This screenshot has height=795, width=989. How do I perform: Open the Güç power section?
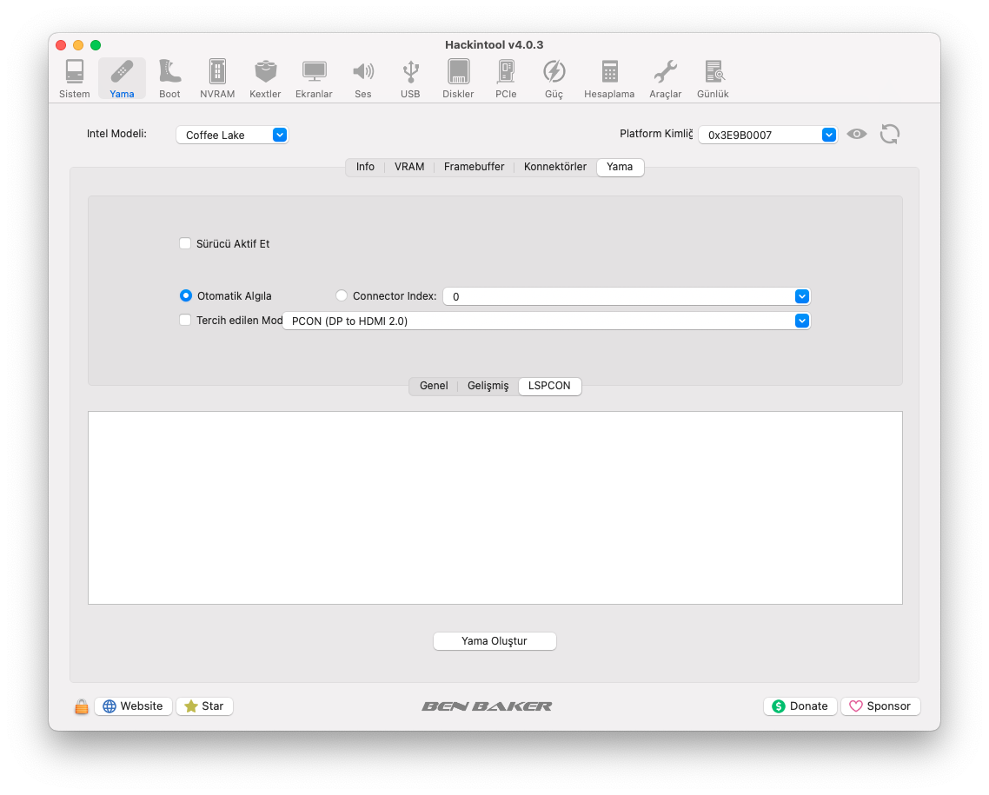coord(554,78)
